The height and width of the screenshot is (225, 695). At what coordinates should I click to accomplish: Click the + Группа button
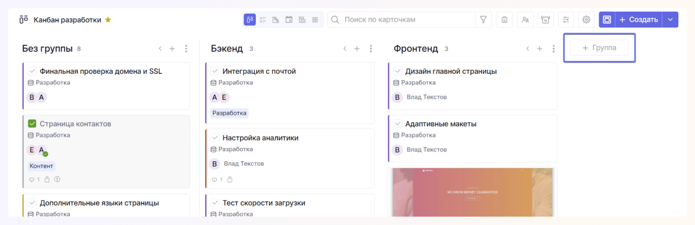click(x=599, y=48)
